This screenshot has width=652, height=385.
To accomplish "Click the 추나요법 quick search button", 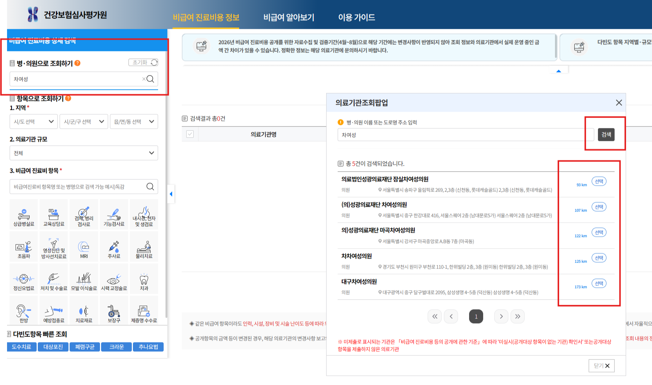I will (x=148, y=347).
